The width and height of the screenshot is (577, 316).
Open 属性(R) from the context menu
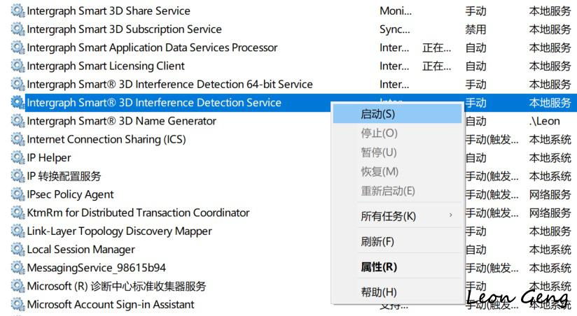tap(398, 267)
